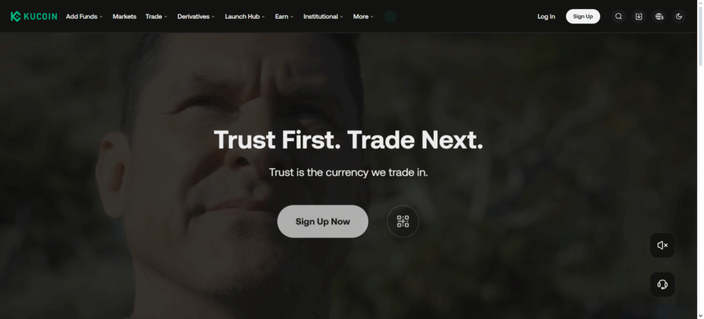Click the round green icon beside More
Image resolution: width=704 pixels, height=319 pixels.
pyautogui.click(x=390, y=16)
